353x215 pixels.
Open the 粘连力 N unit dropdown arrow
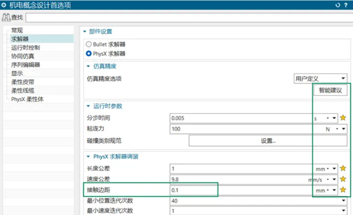coord(344,129)
